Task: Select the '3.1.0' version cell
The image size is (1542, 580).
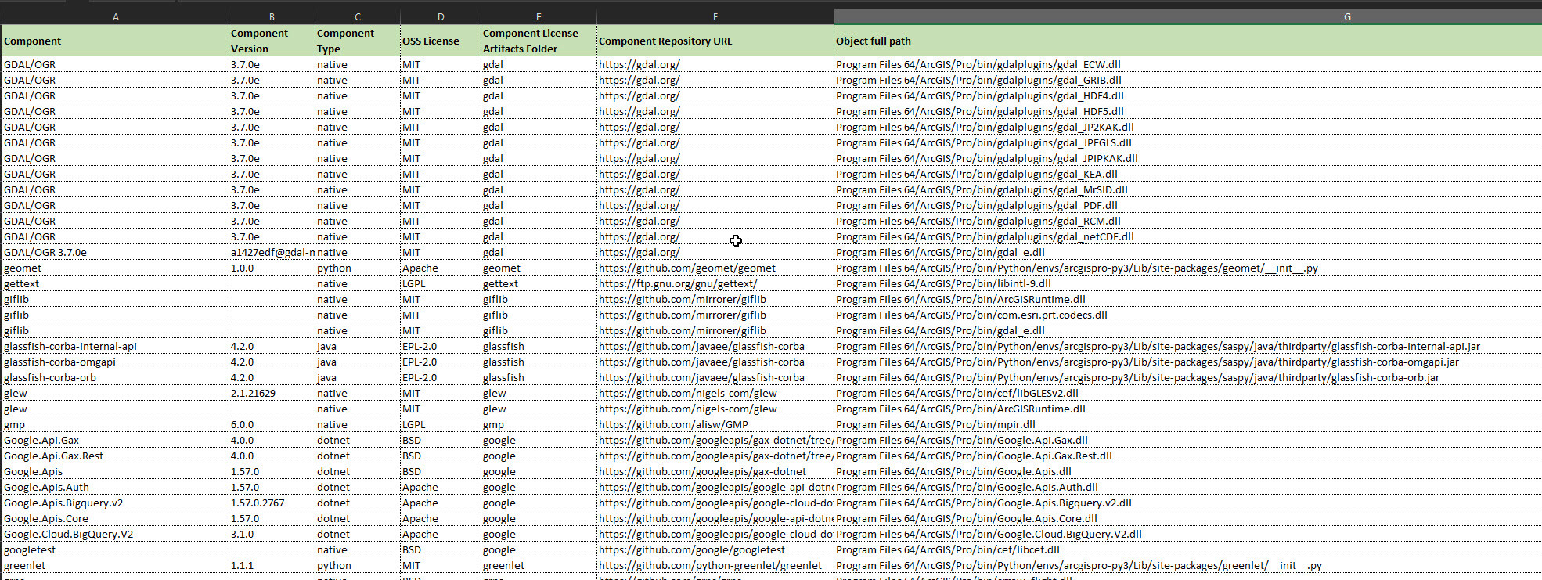Action: [272, 534]
